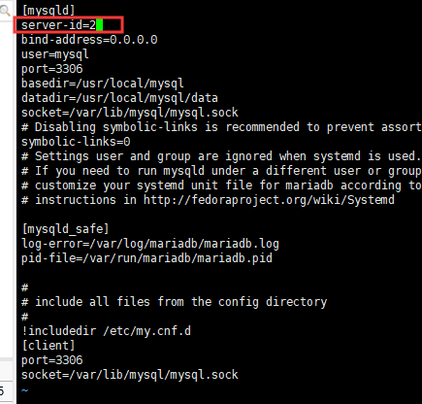Click the log-error mariadb.log line
422x404 pixels.
coord(150,244)
